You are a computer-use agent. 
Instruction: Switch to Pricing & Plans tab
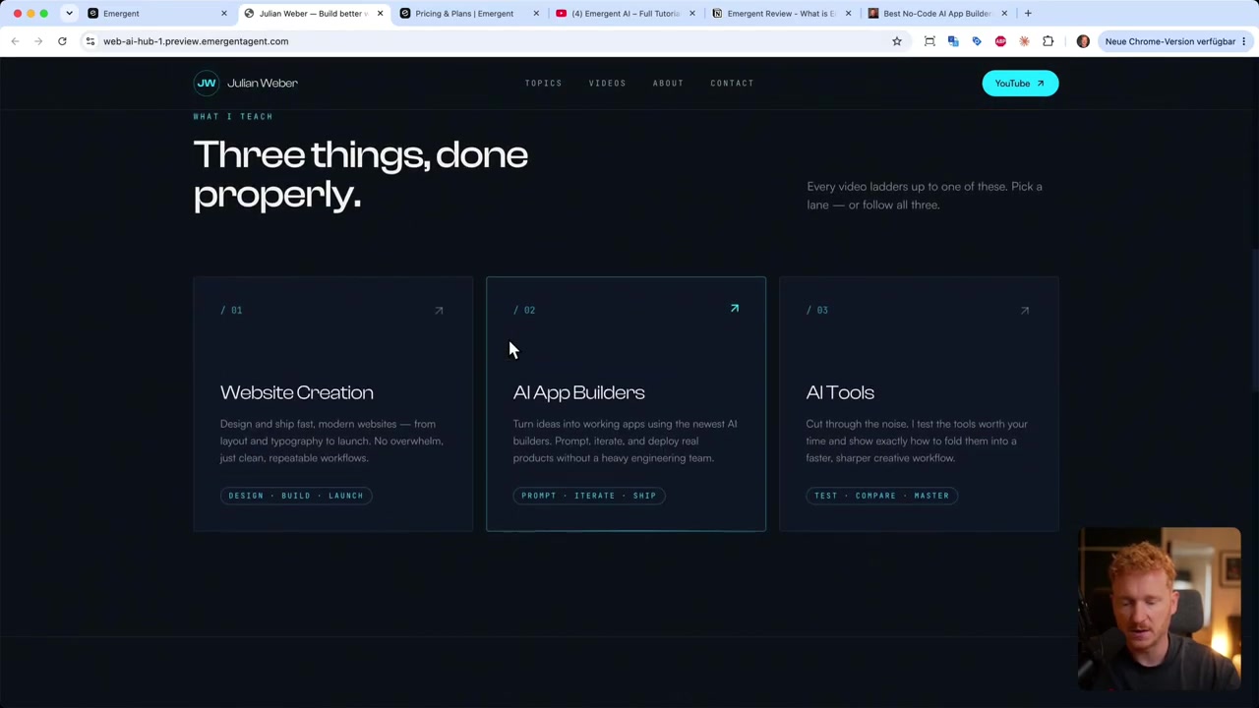click(x=468, y=14)
